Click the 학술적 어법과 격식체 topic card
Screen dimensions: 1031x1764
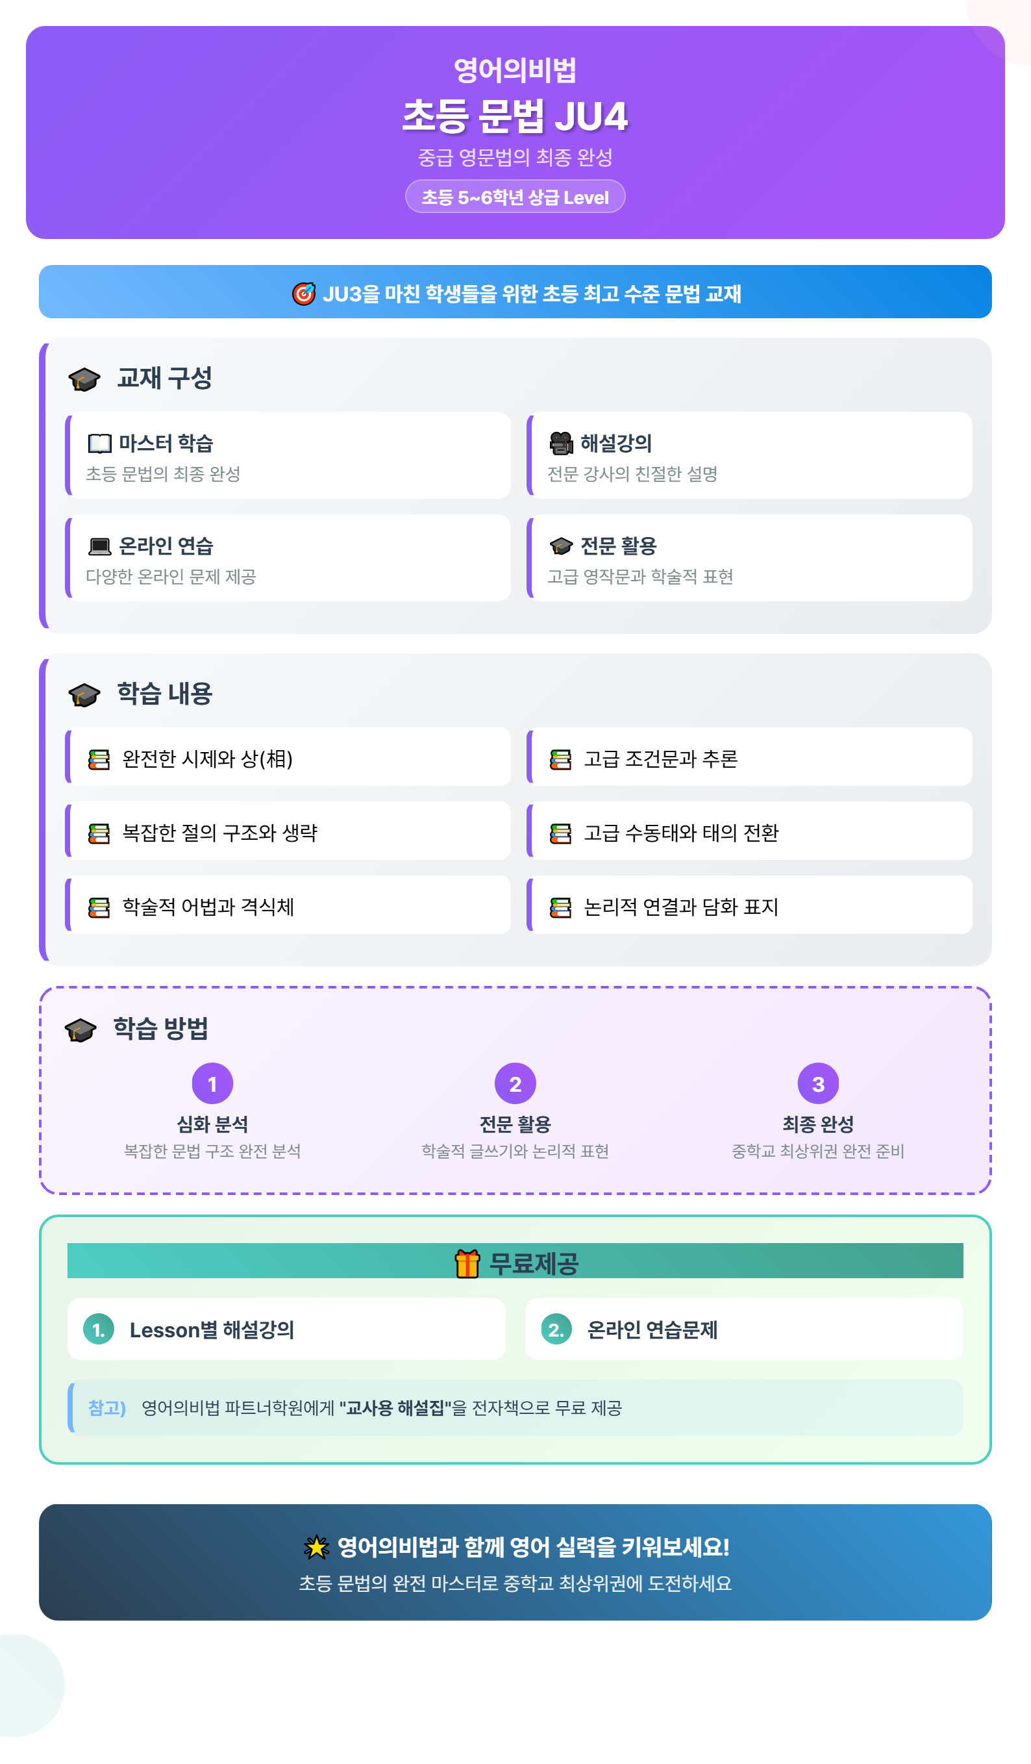pyautogui.click(x=288, y=905)
